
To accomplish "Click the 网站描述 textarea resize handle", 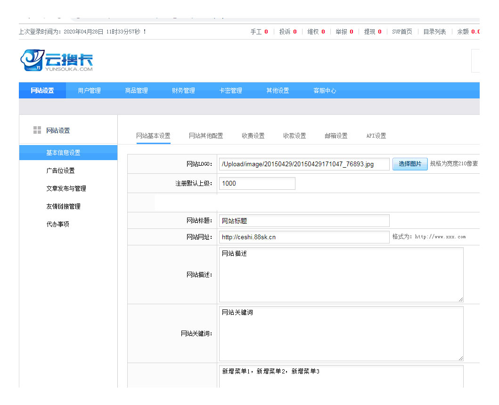I will (460, 299).
